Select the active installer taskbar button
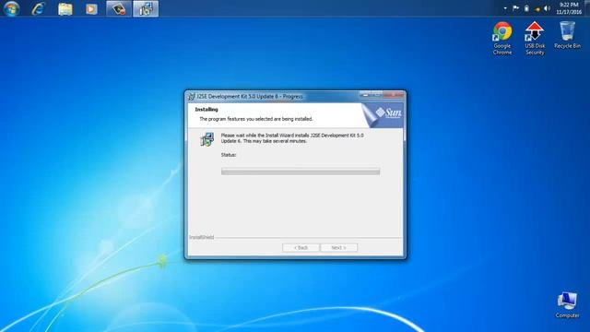Screen dimensions: 590x332 click(146, 8)
